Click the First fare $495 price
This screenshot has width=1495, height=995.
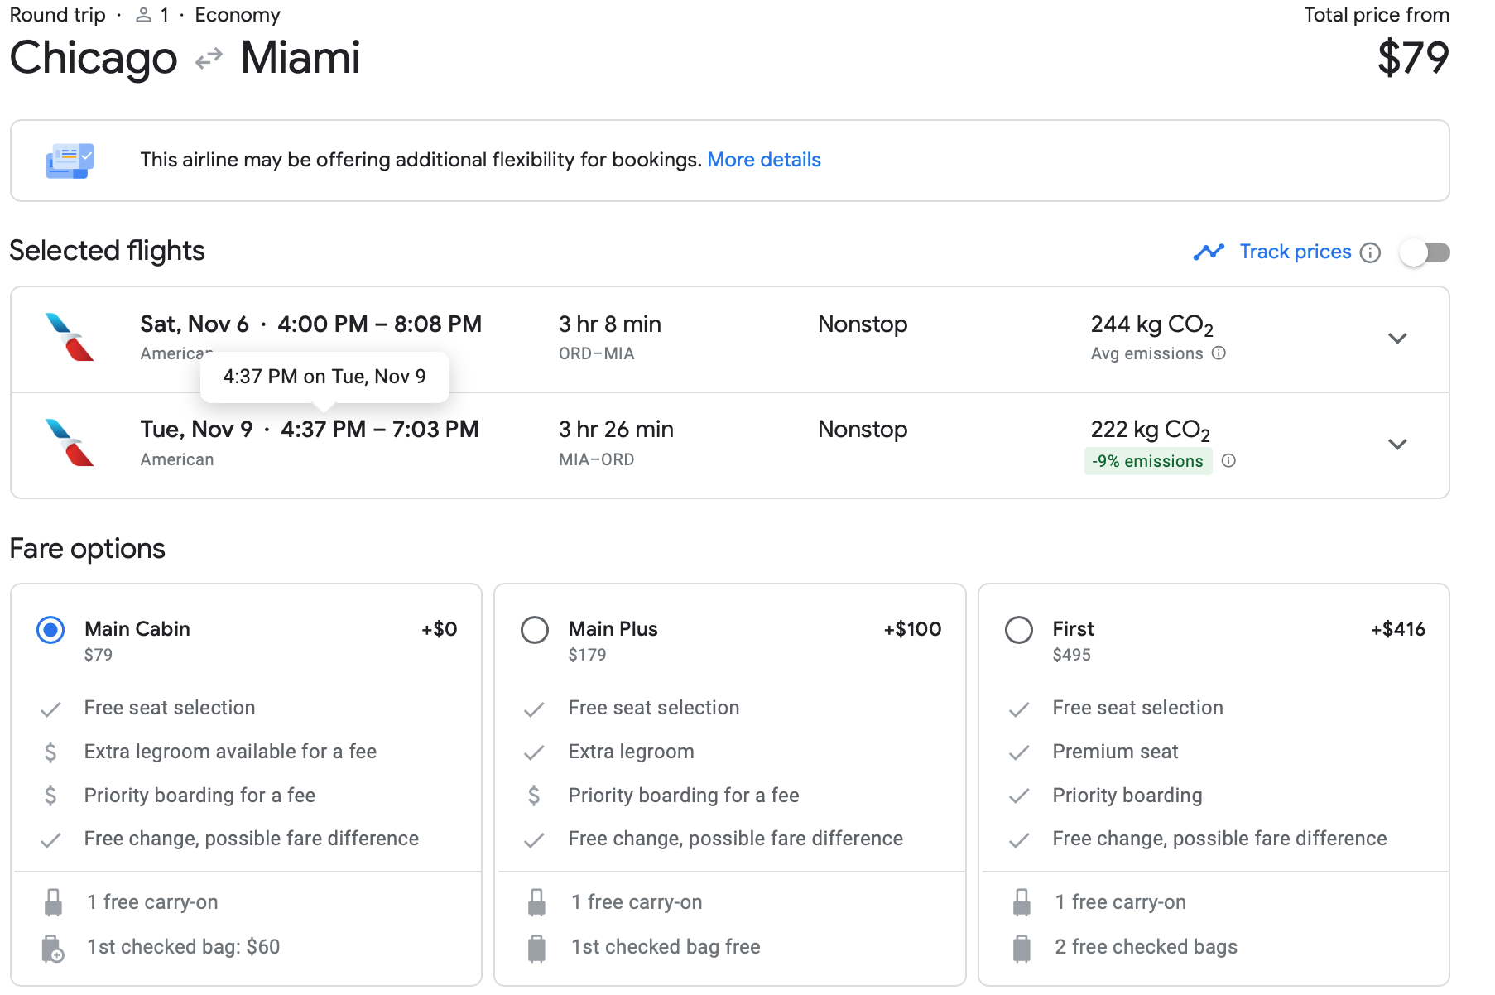(1071, 655)
